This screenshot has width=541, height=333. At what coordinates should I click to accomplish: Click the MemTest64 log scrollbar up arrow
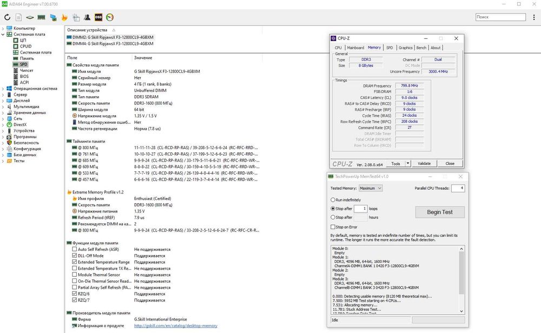(461, 249)
